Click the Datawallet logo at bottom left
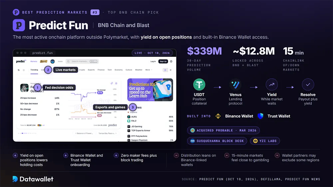 click(33, 179)
